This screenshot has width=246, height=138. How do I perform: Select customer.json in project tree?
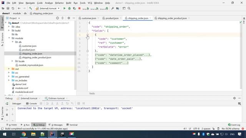[x=29, y=46]
